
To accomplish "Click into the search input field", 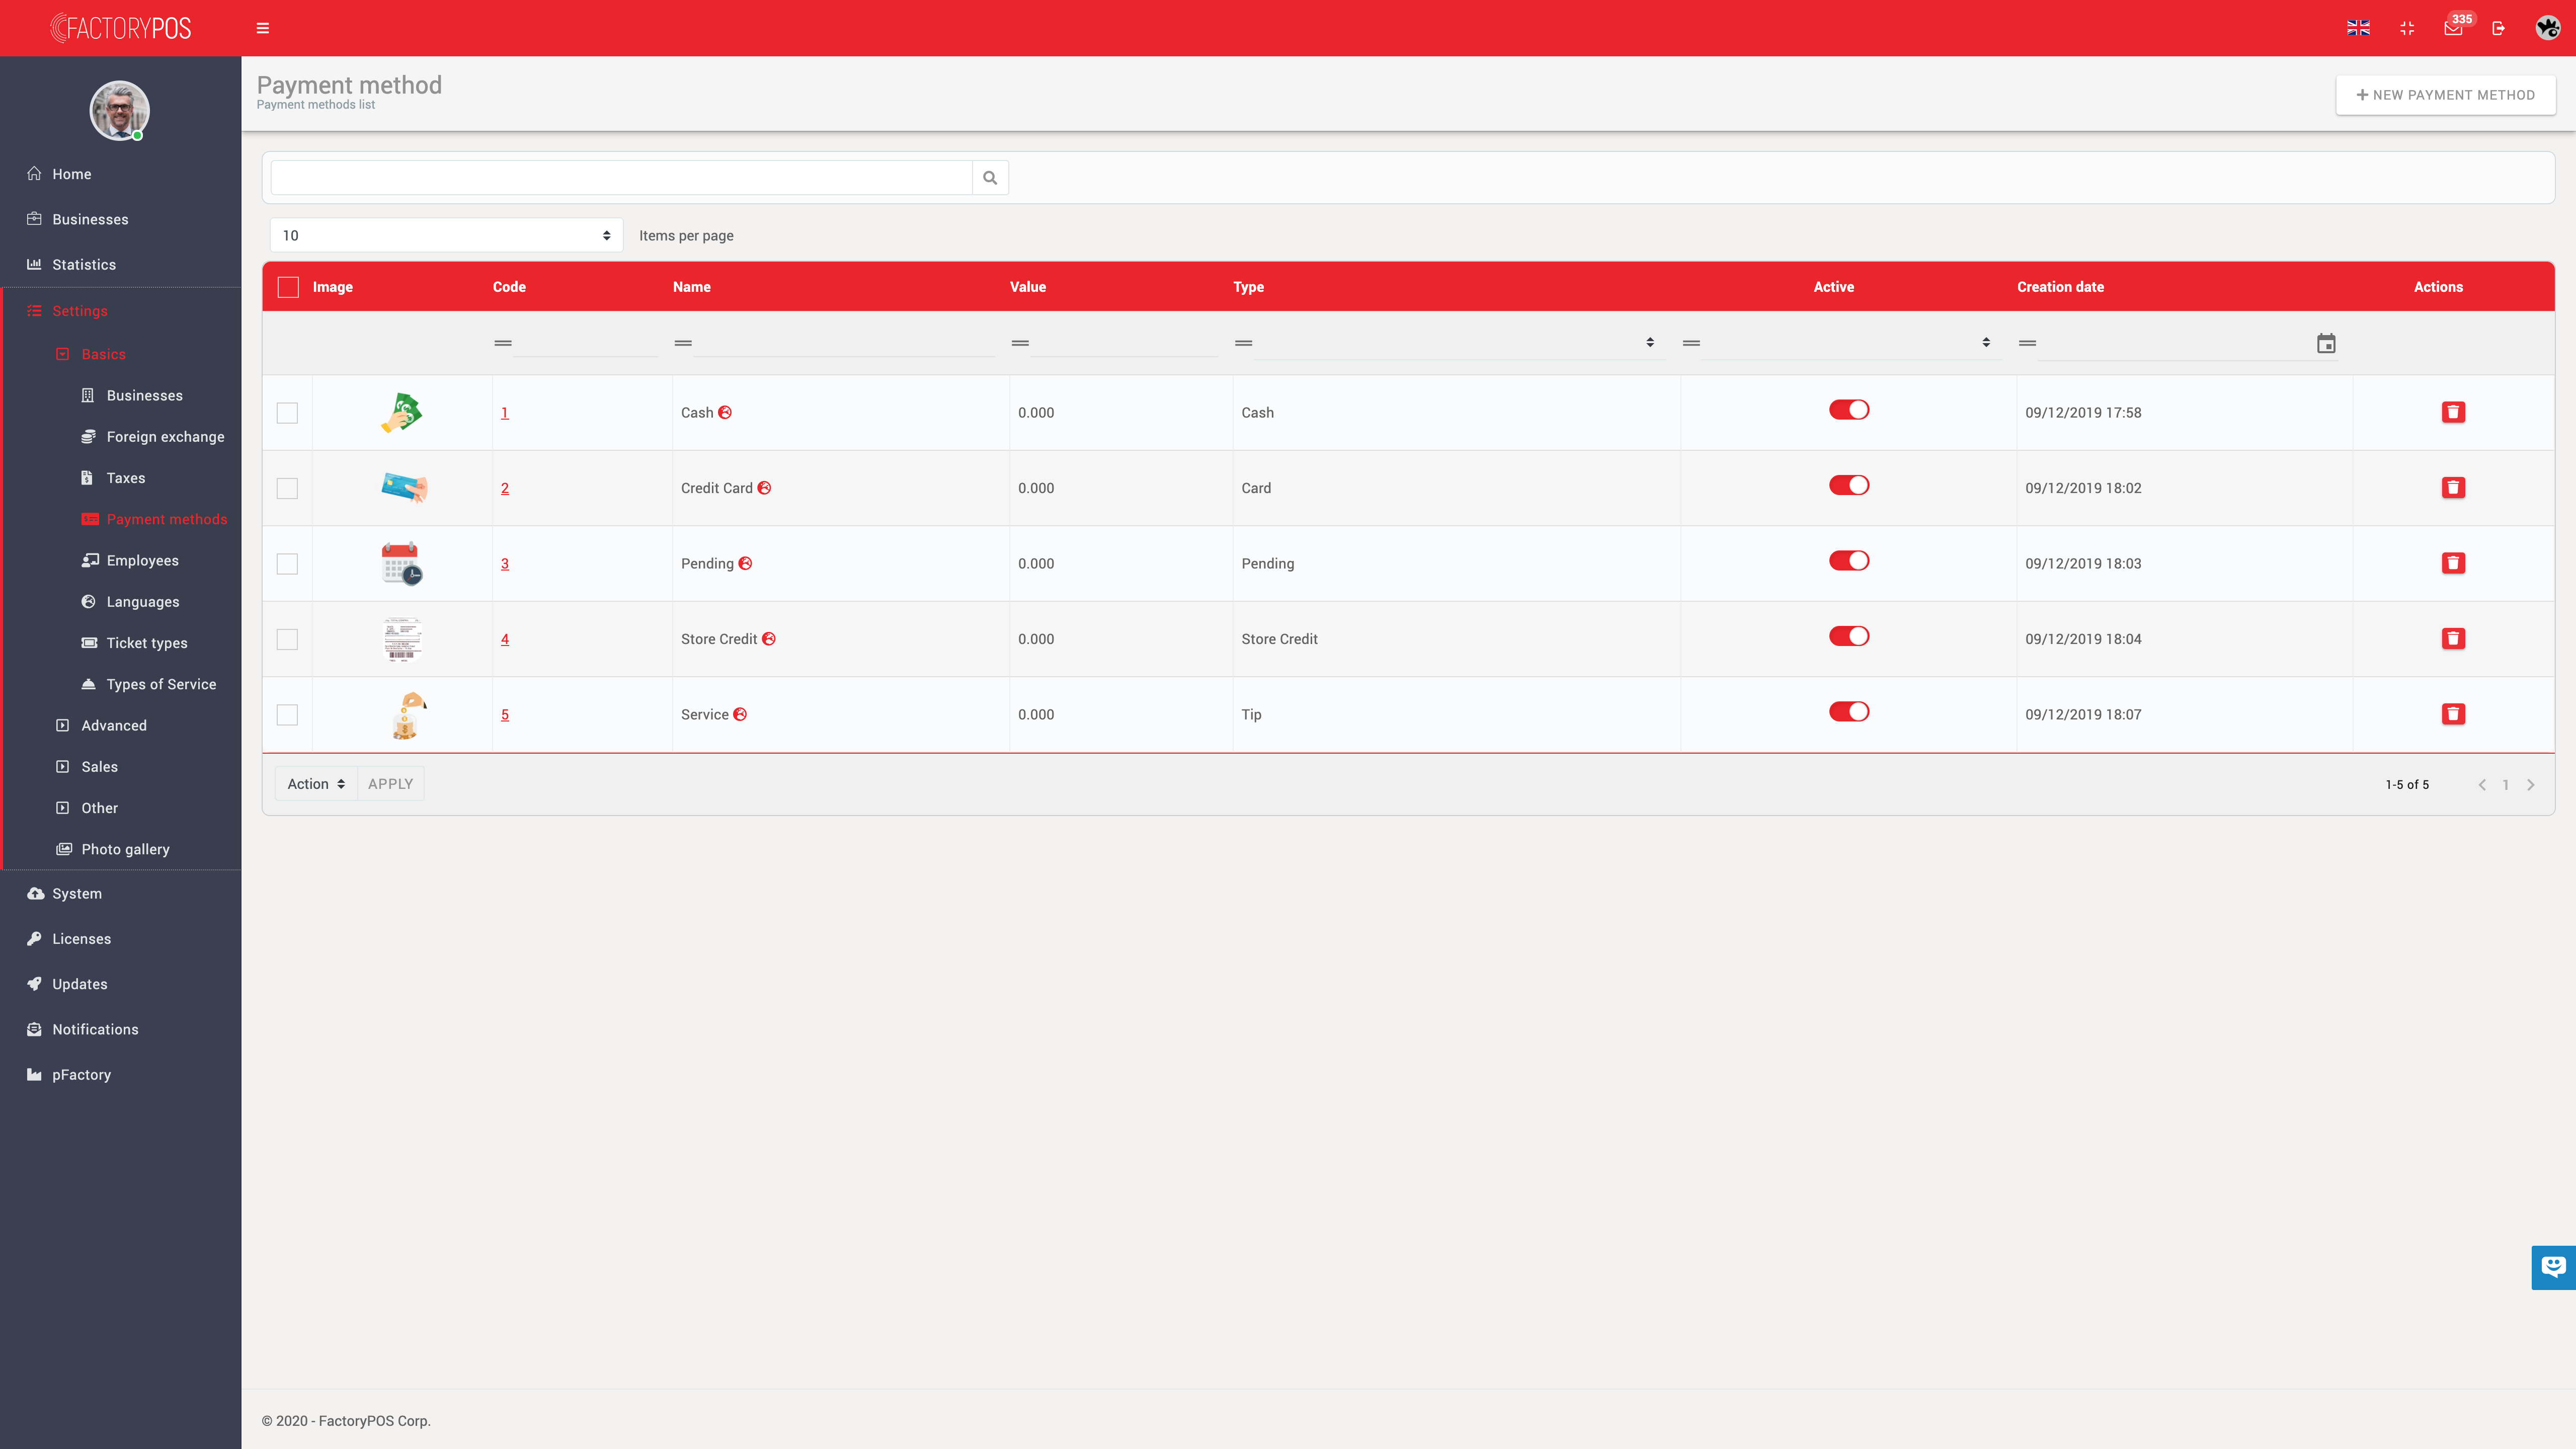I will tap(621, 178).
